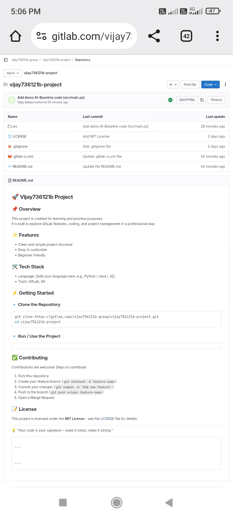Viewport: 233px width, 518px height.
Task: Toggle the GitLab sidebar icon
Action: pyautogui.click(x=6, y=60)
